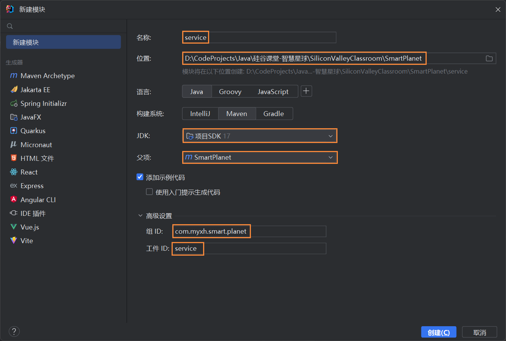Choose IntelliJ build system
506x341 pixels.
click(x=200, y=113)
